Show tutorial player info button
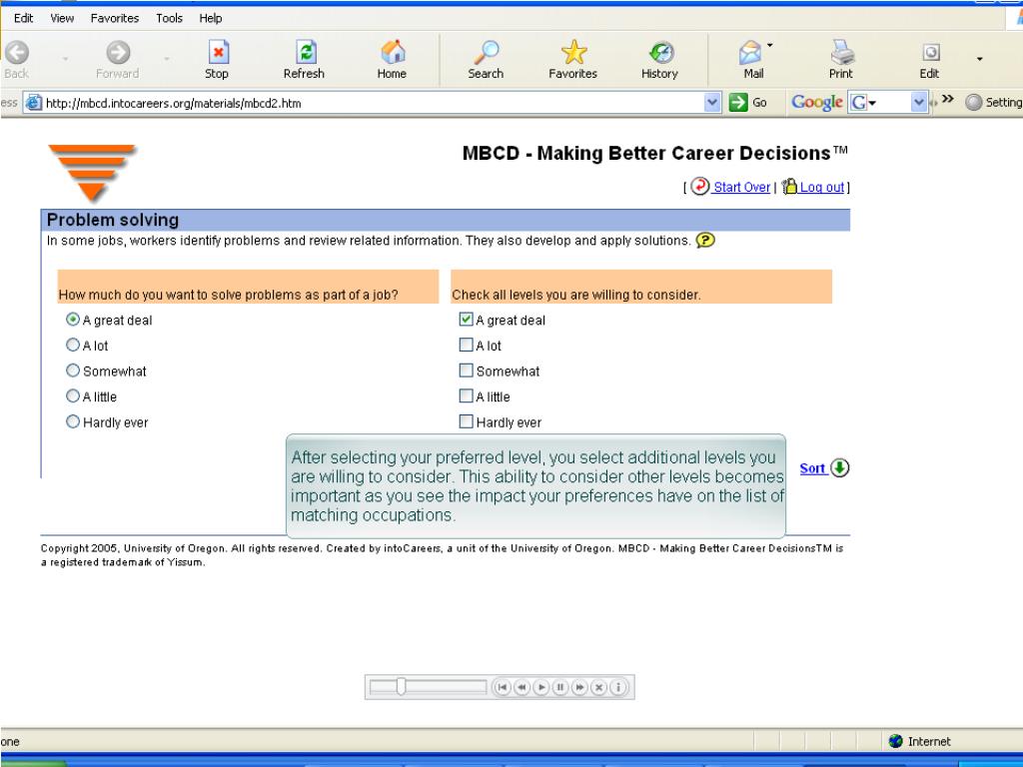This screenshot has width=1023, height=767. (x=617, y=687)
